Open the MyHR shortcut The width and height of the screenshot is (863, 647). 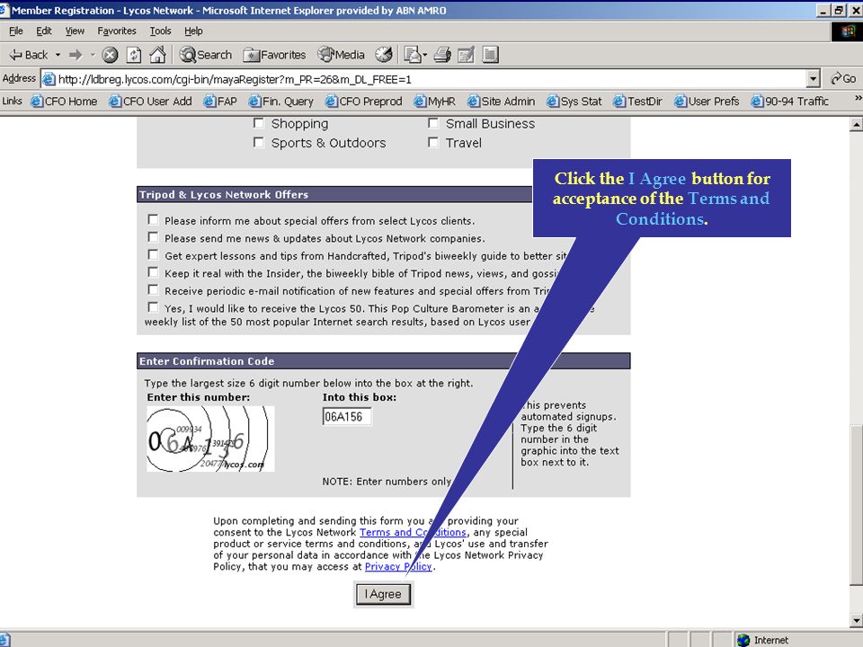pos(435,102)
